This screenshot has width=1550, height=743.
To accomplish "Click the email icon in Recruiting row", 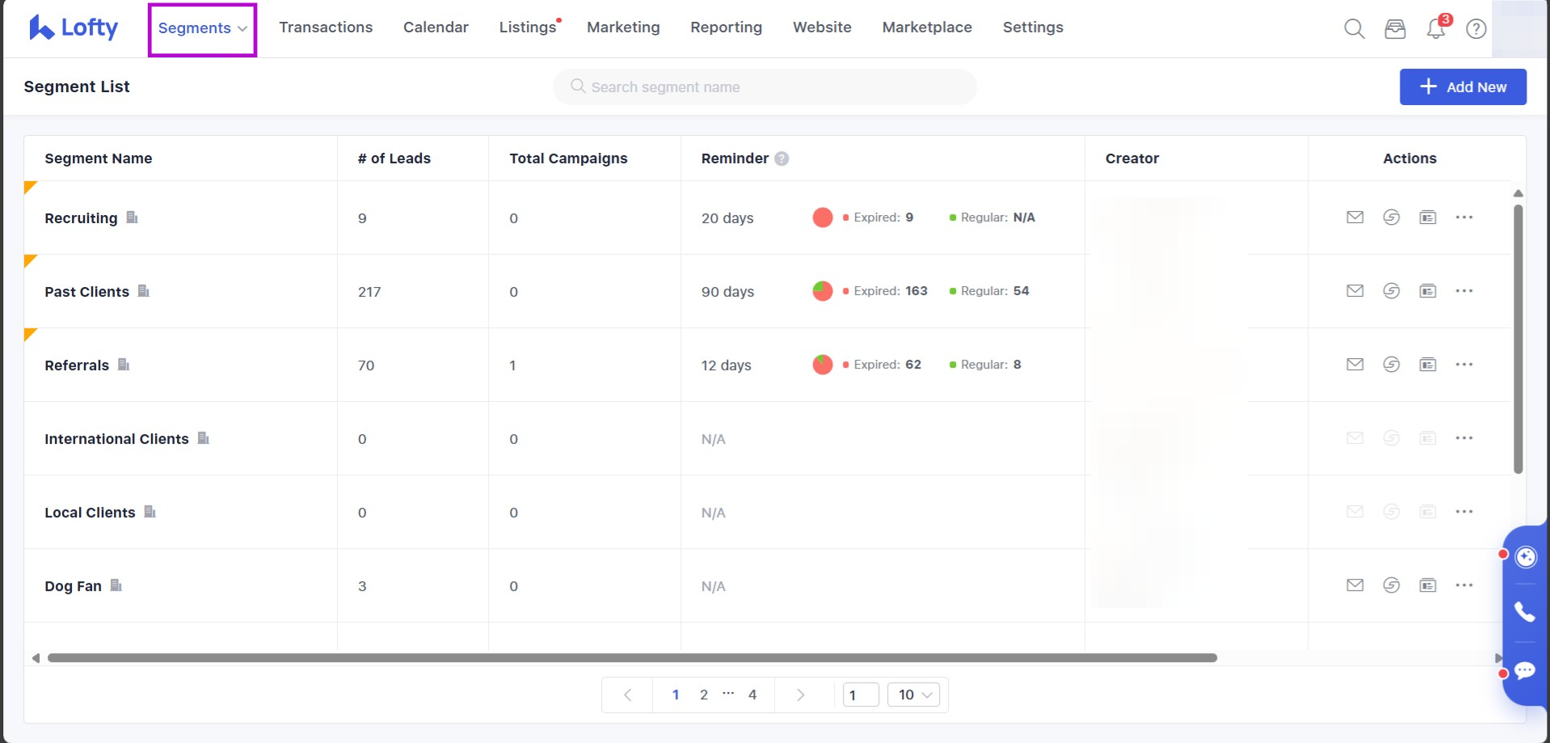I will pos(1354,217).
